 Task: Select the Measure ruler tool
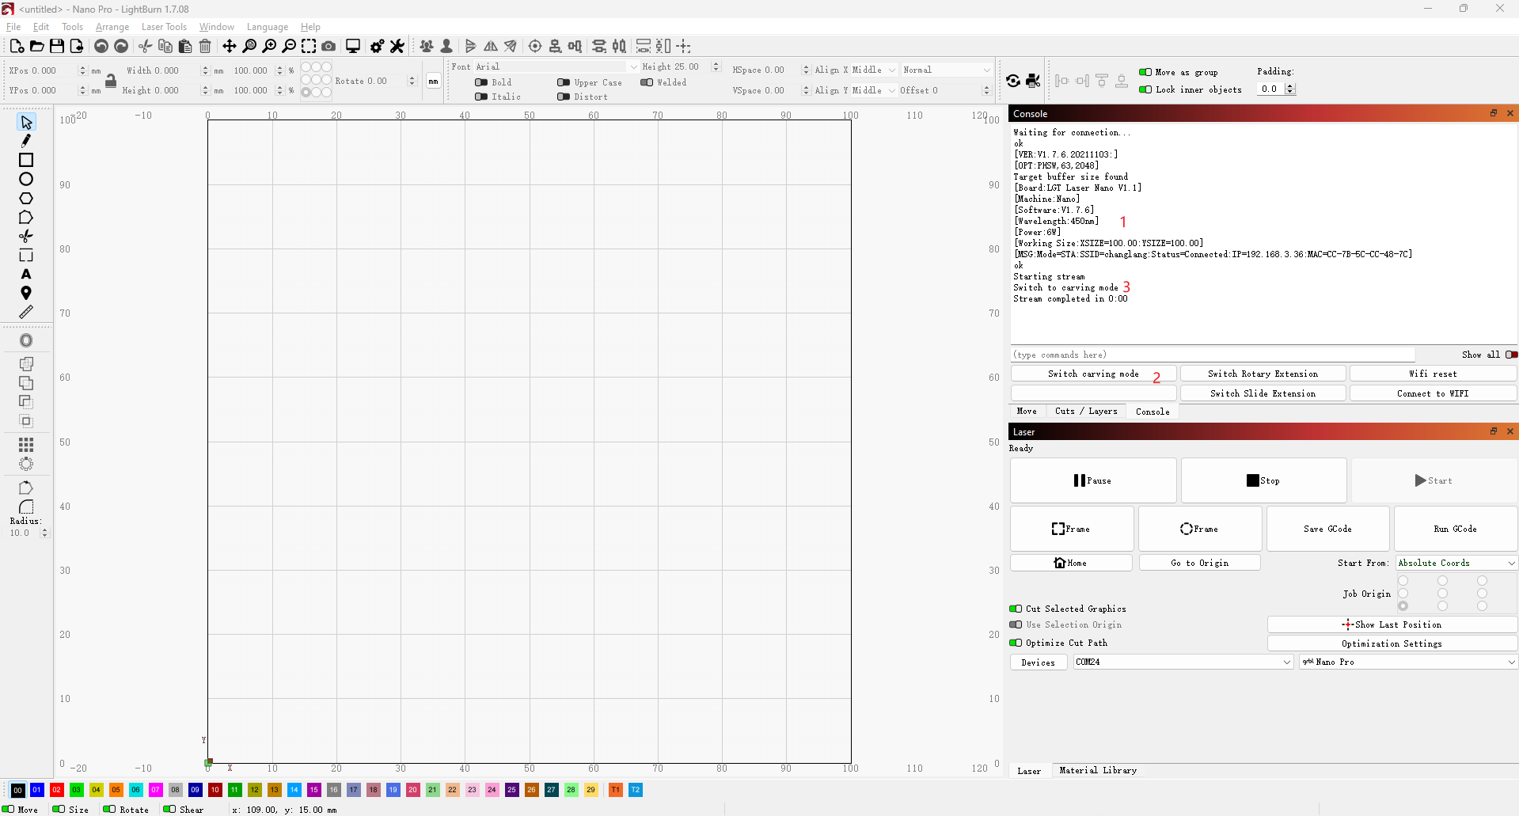[25, 311]
